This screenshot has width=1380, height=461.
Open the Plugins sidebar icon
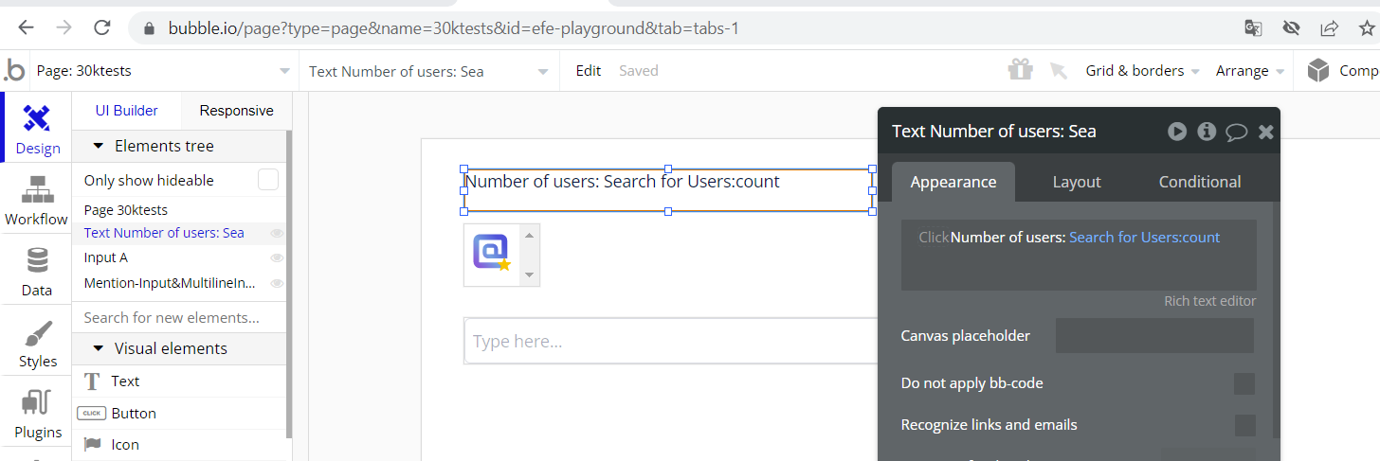click(37, 414)
